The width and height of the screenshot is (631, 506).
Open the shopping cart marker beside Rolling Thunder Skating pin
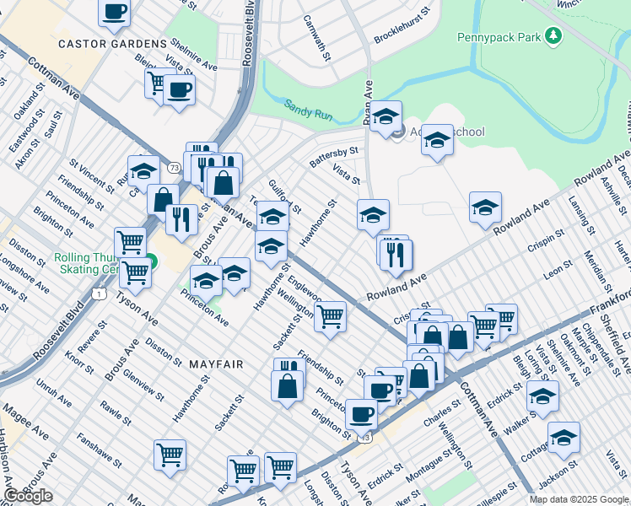136,276
